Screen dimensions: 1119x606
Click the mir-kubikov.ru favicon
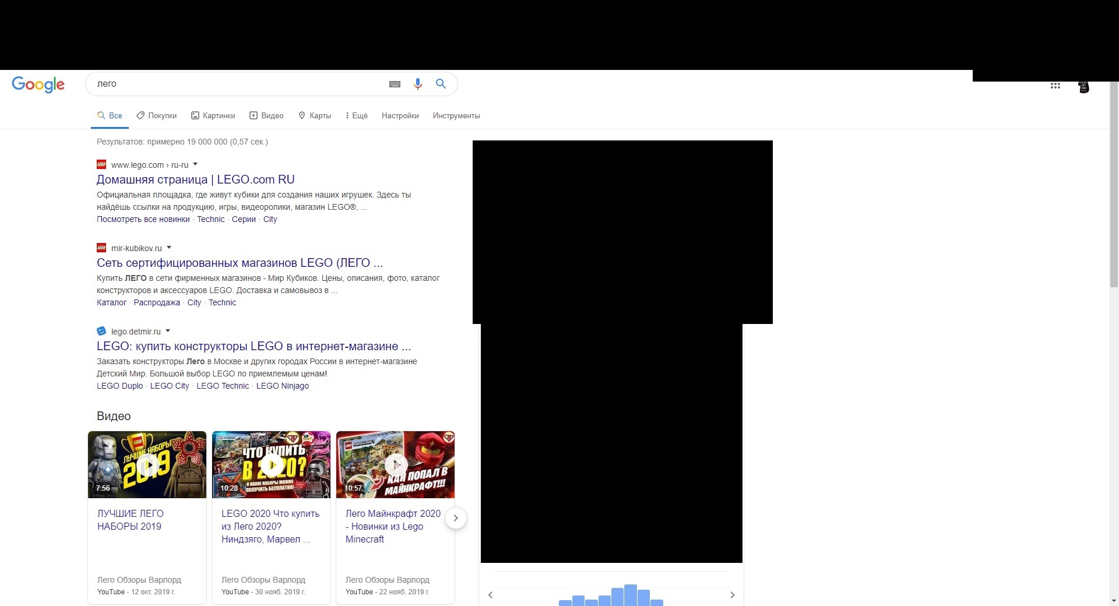tap(101, 248)
